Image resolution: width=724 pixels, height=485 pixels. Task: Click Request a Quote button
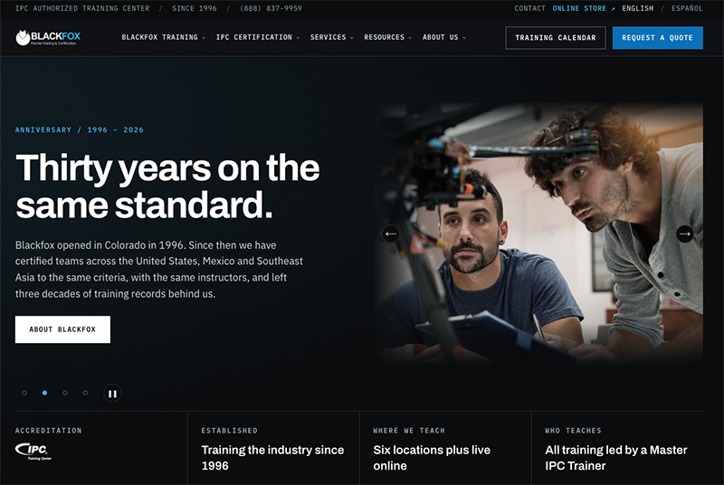coord(658,38)
